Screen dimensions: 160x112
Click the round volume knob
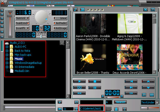(x=42, y=17)
